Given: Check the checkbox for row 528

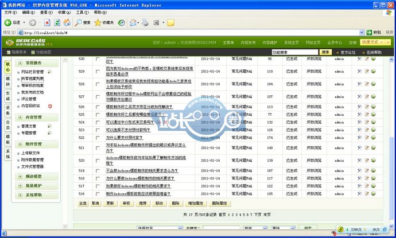Looking at the screenshot, I should click(98, 84).
